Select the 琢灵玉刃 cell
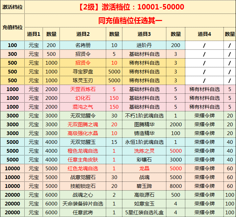236x217 pixels. [x=83, y=81]
